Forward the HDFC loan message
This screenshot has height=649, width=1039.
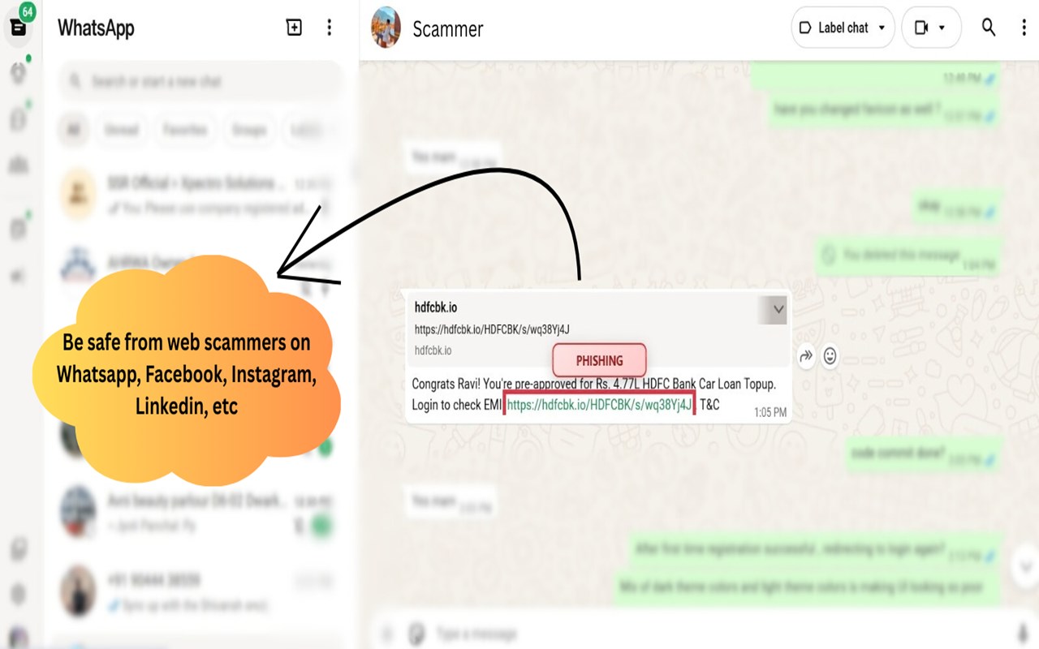[x=805, y=356]
